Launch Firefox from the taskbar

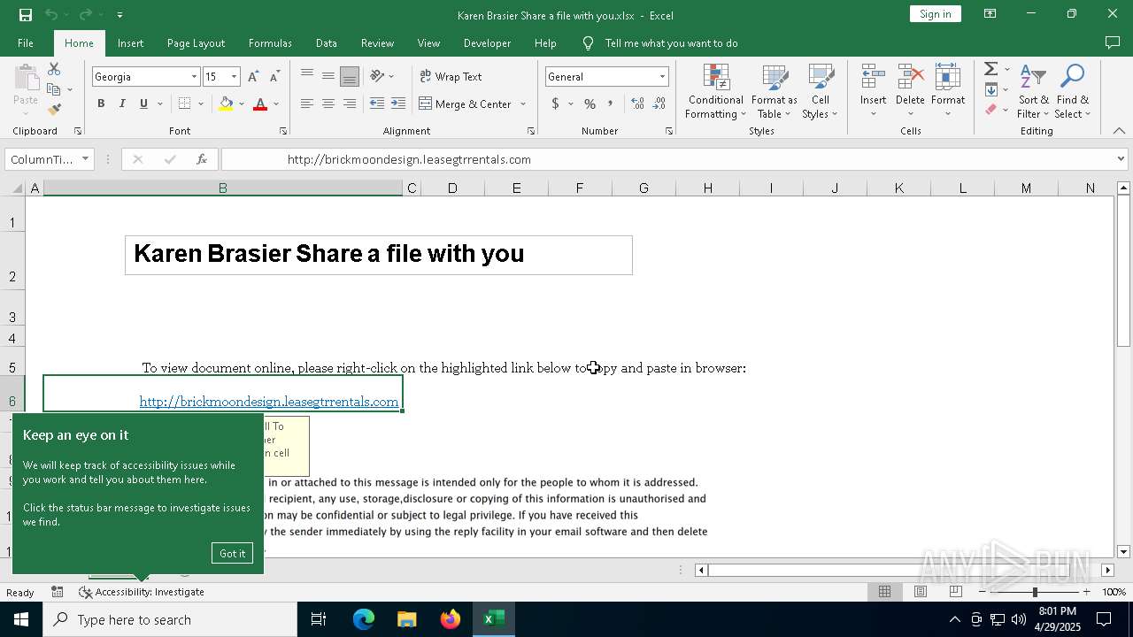pyautogui.click(x=451, y=619)
